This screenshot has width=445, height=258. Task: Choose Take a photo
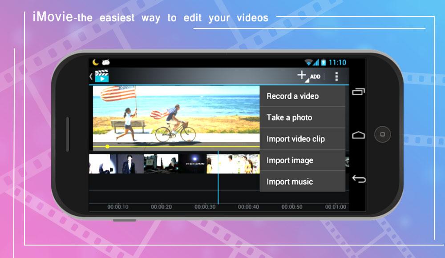click(303, 117)
